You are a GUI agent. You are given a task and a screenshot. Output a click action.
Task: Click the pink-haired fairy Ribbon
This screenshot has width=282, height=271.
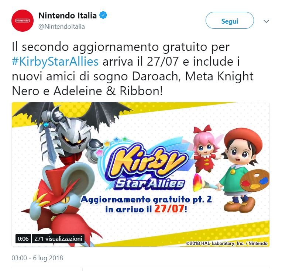click(x=207, y=148)
